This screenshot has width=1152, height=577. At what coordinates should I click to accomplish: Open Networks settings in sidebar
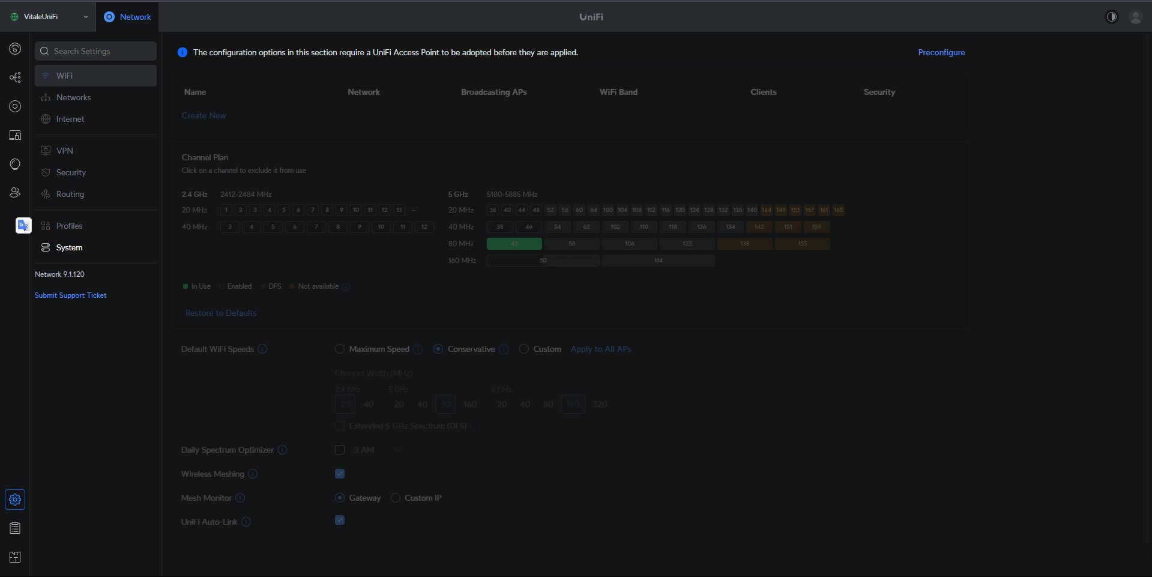[x=95, y=97]
